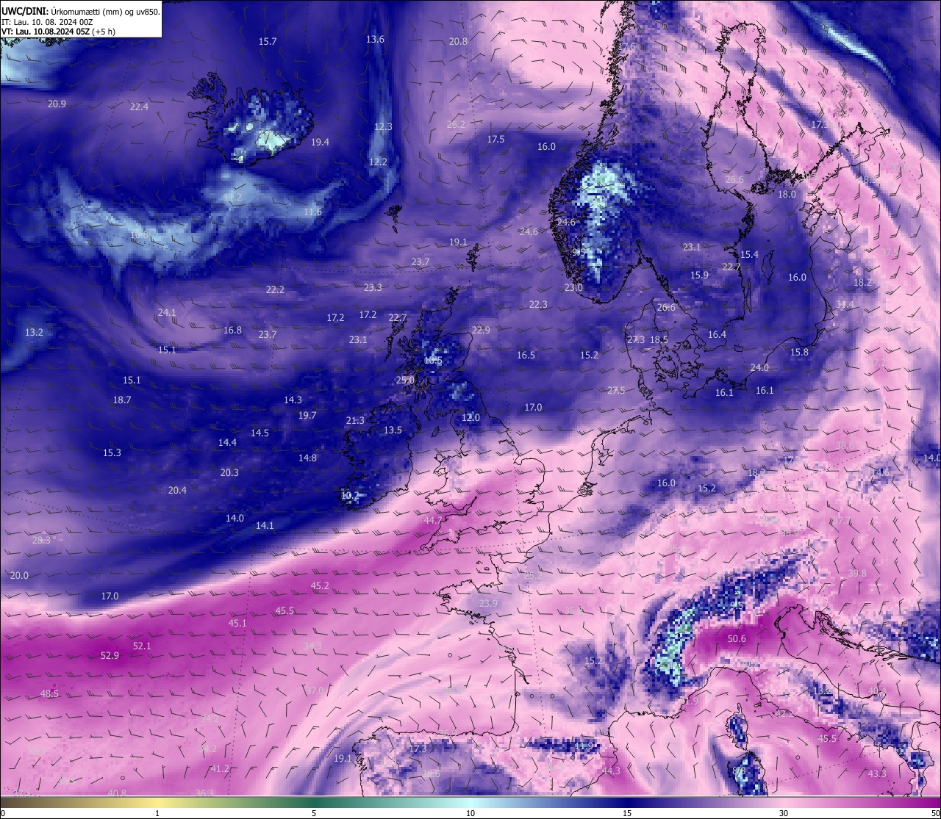
Task: Click the 43.3 value at lower right
Action: [x=877, y=774]
